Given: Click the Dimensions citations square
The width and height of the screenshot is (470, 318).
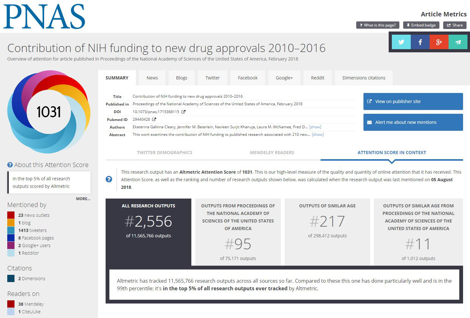Looking at the screenshot, I should pos(11,279).
